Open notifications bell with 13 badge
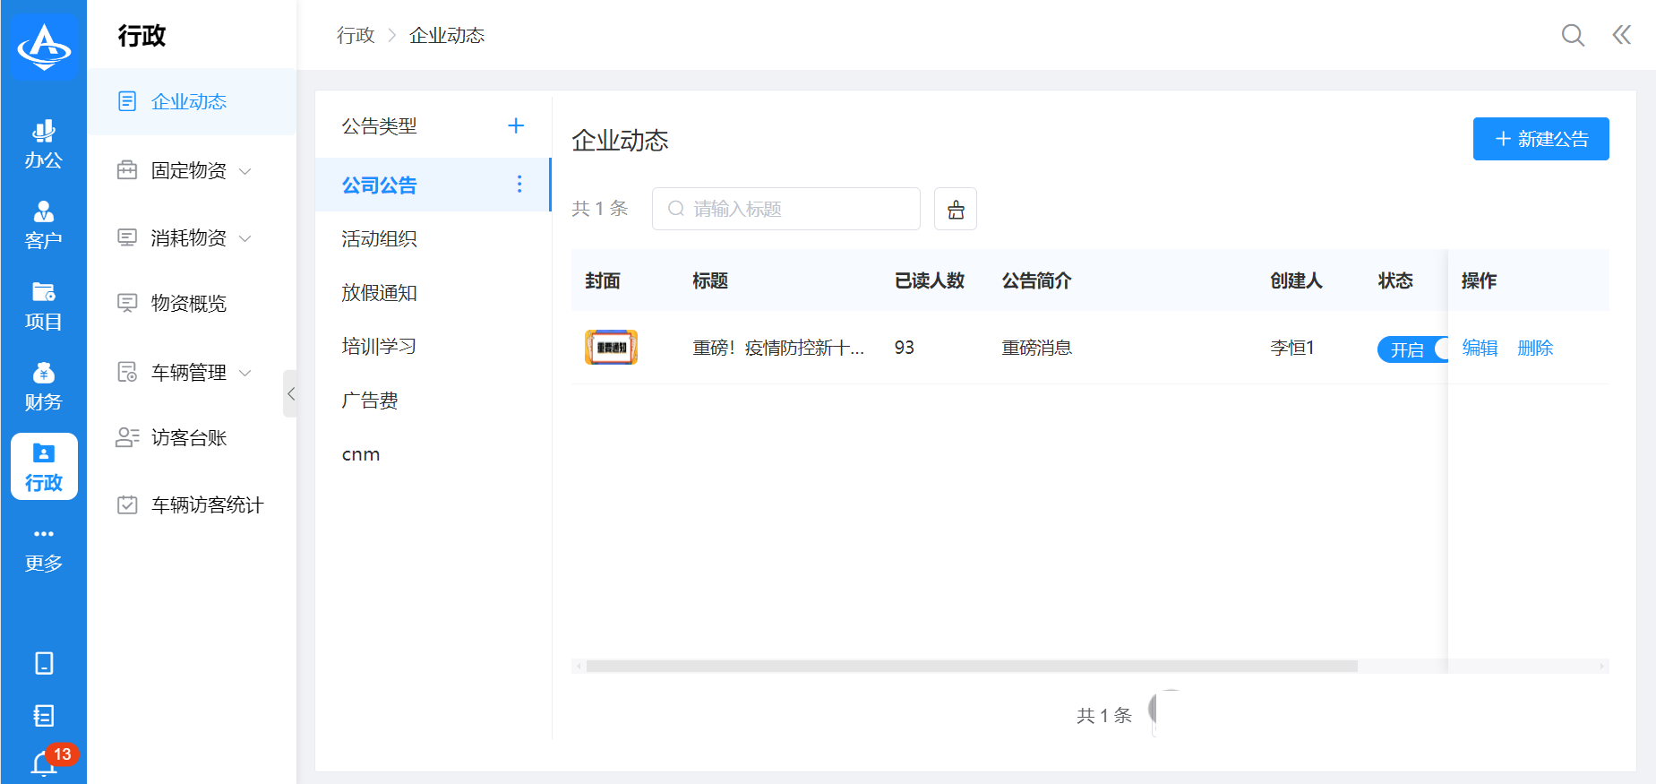1656x784 pixels. click(x=44, y=762)
